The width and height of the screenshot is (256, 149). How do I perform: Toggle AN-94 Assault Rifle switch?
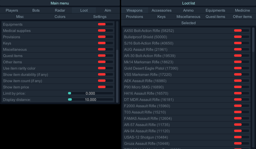tap(242, 131)
